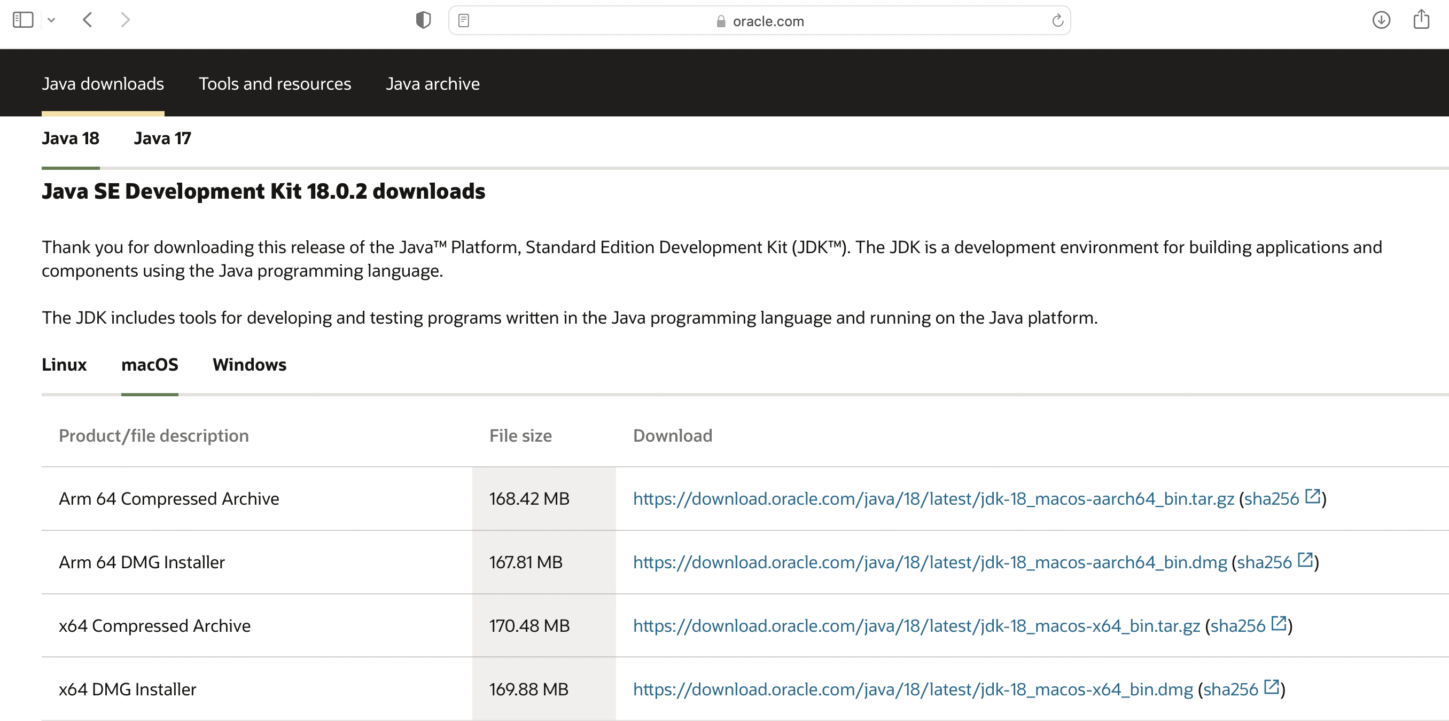Reload the oracle.com page

tap(1057, 20)
